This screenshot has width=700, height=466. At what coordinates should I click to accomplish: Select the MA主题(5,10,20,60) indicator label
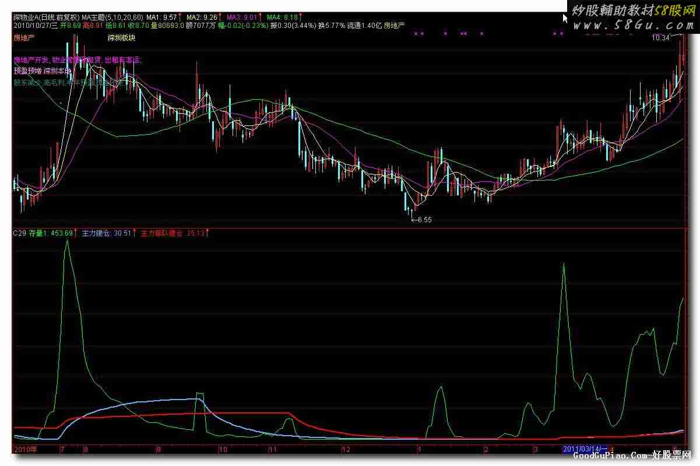point(112,17)
